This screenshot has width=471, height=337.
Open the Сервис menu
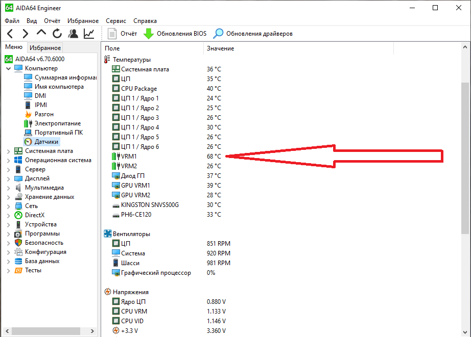115,21
